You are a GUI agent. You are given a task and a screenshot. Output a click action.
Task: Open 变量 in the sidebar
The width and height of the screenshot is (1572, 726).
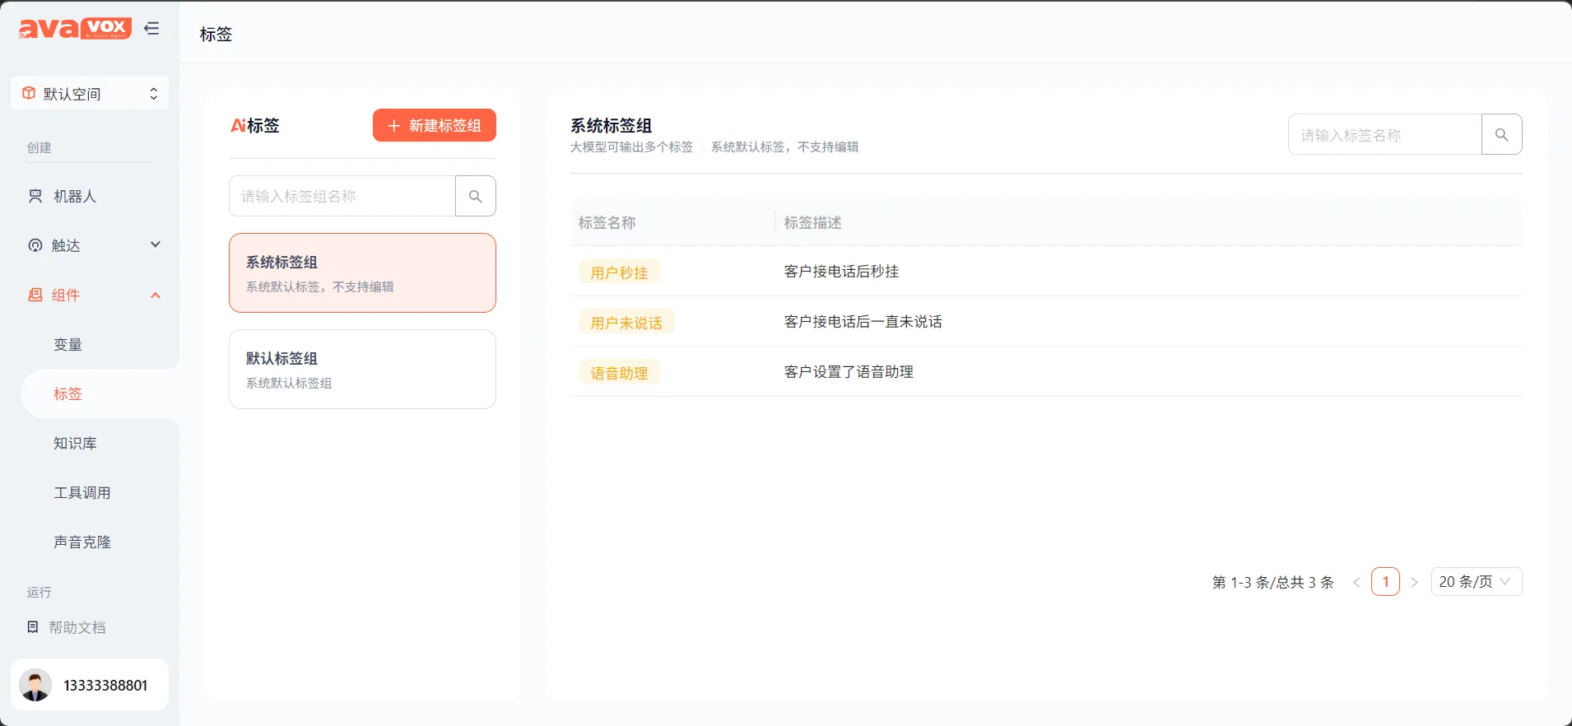[68, 345]
